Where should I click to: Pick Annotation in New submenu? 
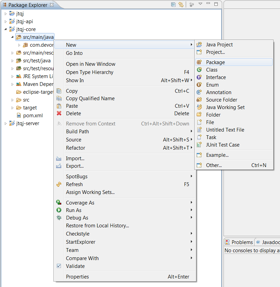(218, 92)
